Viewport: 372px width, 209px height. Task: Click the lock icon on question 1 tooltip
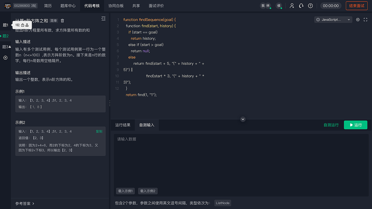point(23,25)
